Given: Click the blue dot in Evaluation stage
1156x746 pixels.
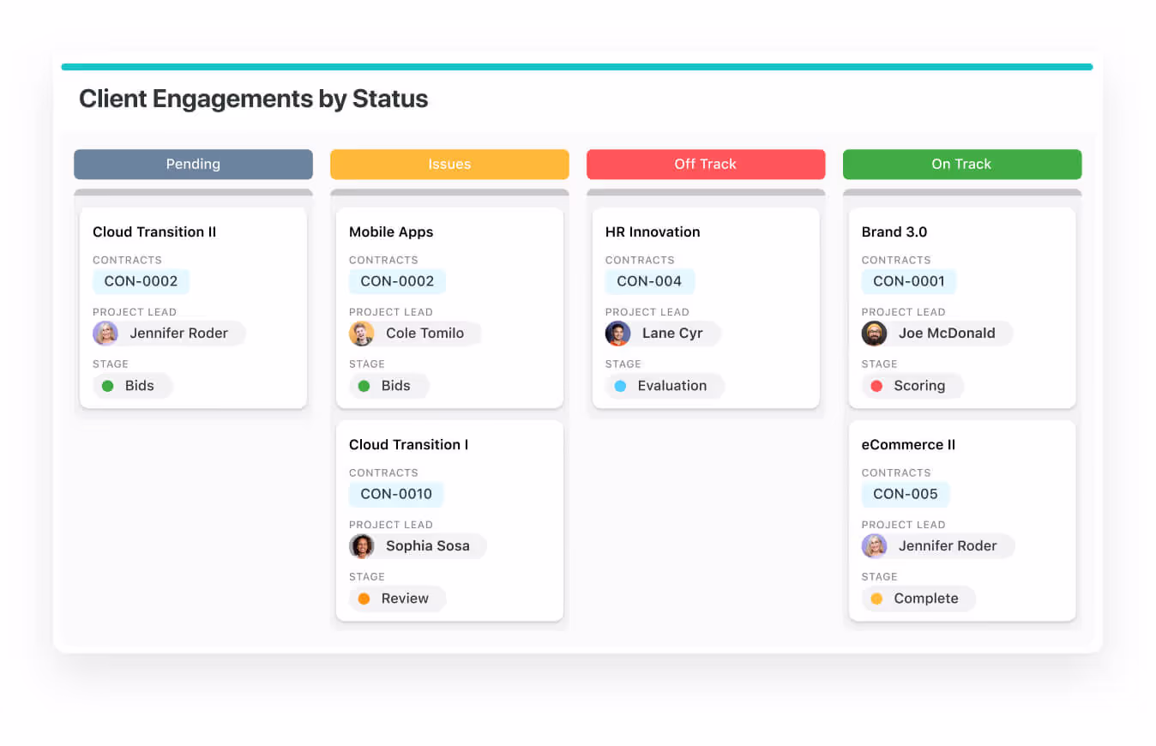Looking at the screenshot, I should tap(620, 386).
